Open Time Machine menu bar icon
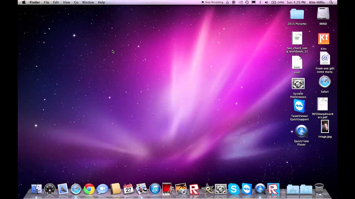The width and height of the screenshot is (355, 199). 247,2
